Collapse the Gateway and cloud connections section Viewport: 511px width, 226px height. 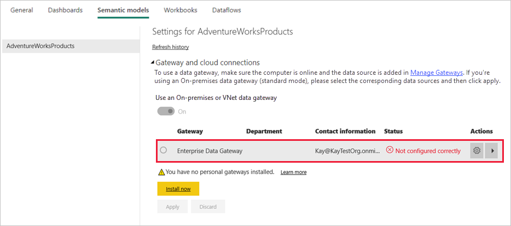pyautogui.click(x=153, y=63)
